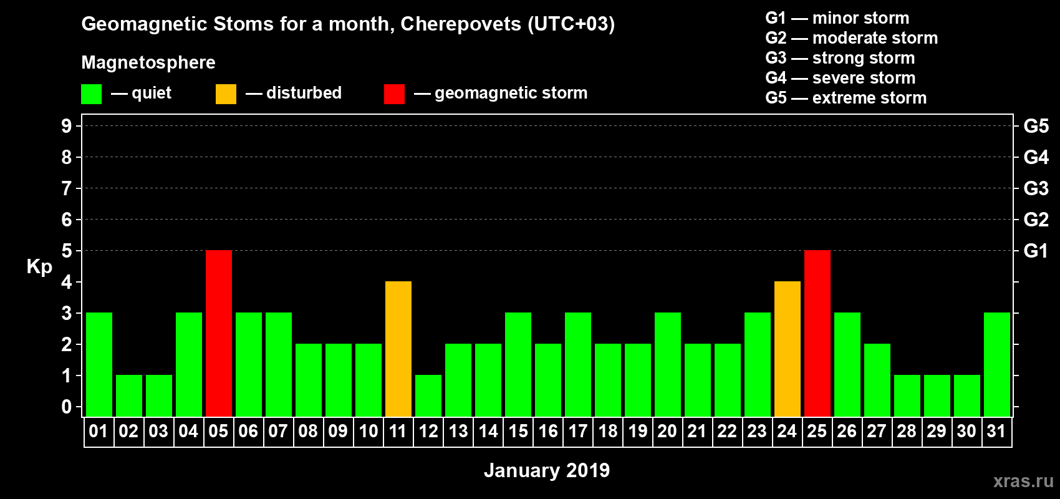Select the red bar for January 05

tap(219, 333)
